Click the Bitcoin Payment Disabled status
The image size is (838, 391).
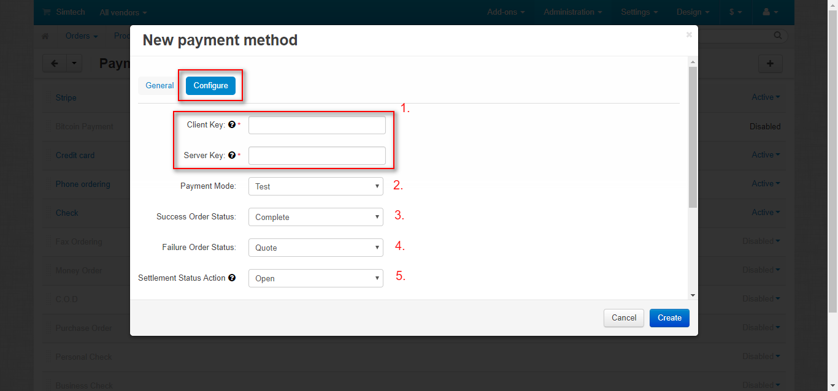[765, 126]
